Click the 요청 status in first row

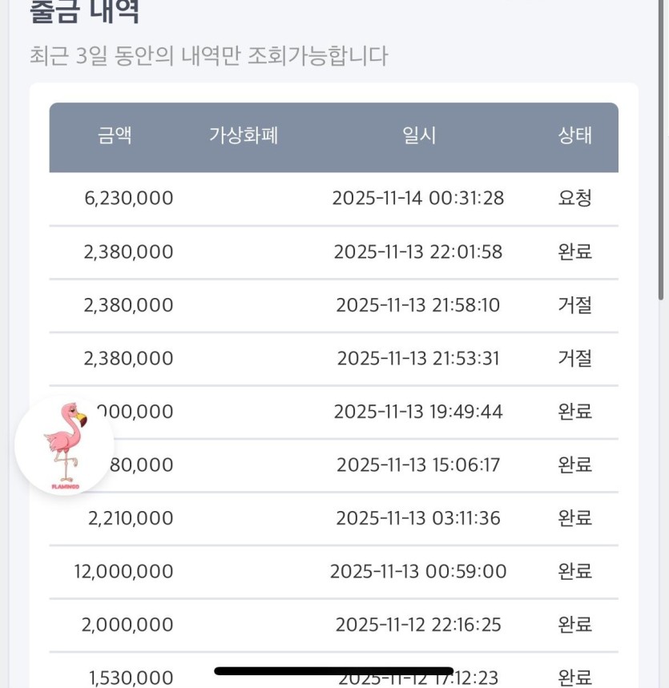tap(574, 198)
